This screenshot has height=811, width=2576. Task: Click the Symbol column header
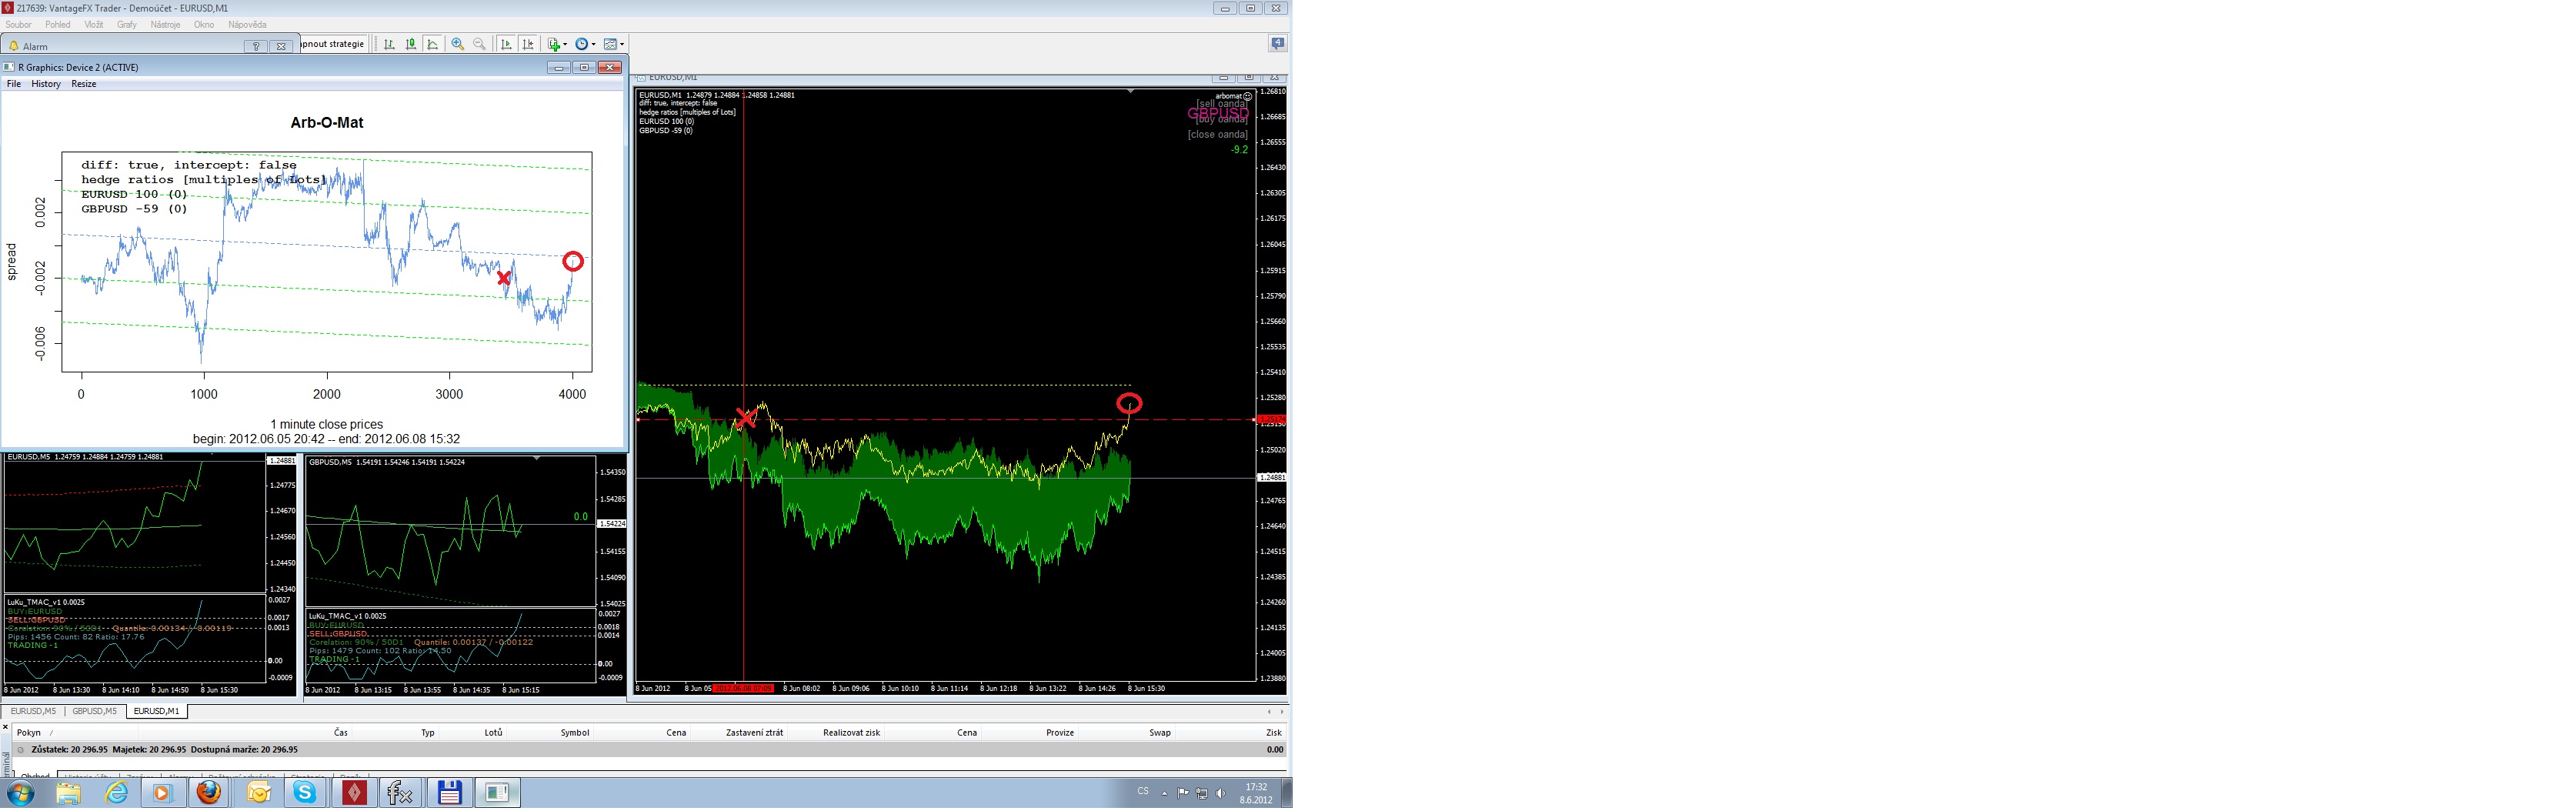[575, 733]
